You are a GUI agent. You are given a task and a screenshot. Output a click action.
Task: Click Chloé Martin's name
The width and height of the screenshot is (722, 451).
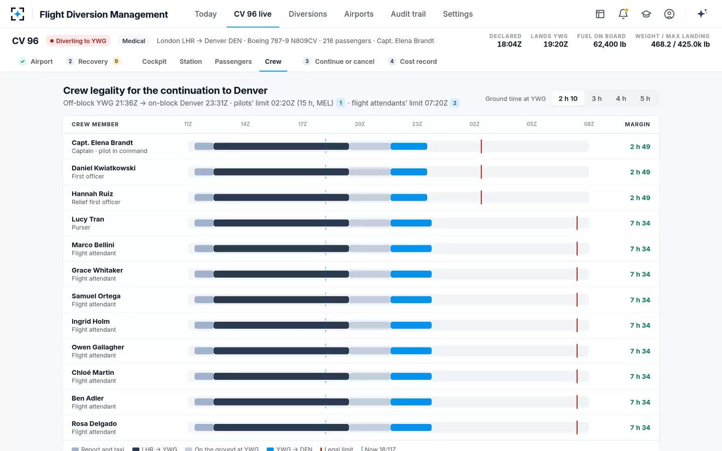(93, 373)
